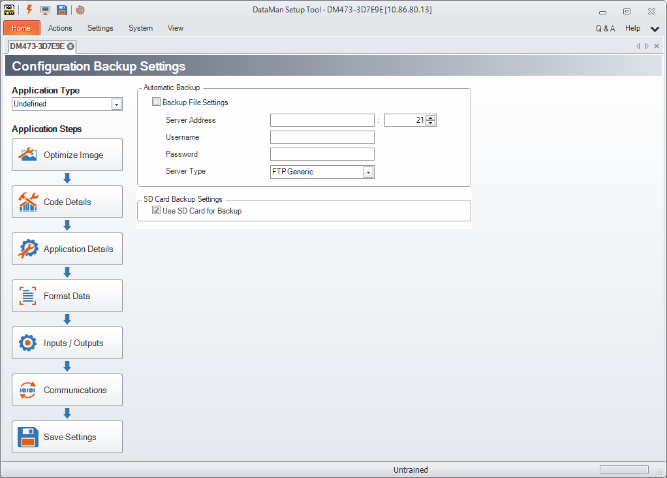Viewport: 667px width, 478px height.
Task: Open the Application Details step
Action: (x=67, y=249)
